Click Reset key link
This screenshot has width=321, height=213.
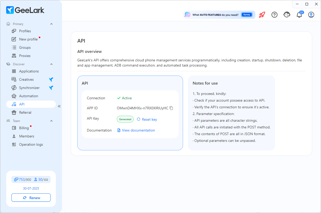[147, 119]
